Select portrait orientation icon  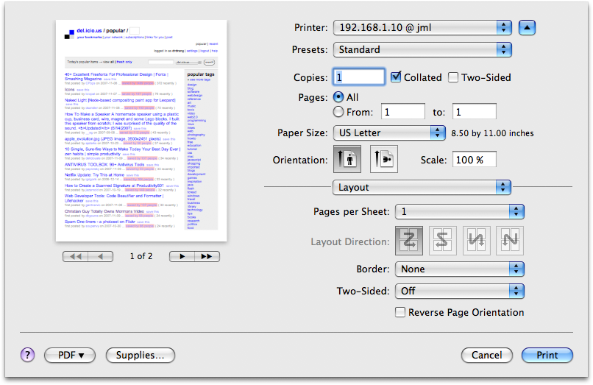(347, 159)
